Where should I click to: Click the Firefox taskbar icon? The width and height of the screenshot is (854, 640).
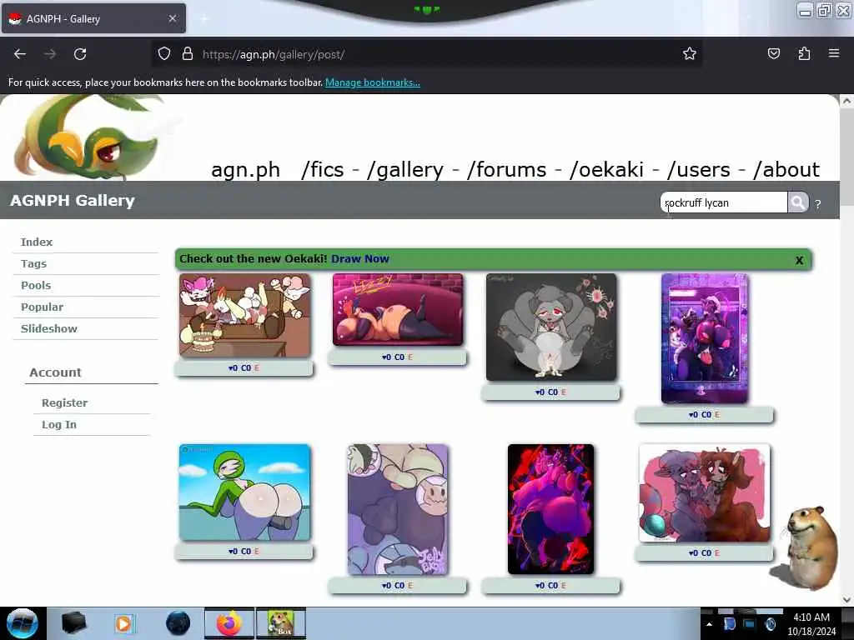point(229,623)
